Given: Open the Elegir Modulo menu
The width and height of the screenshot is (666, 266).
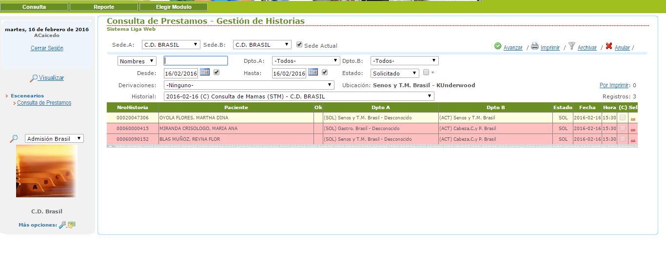Looking at the screenshot, I should (174, 7).
